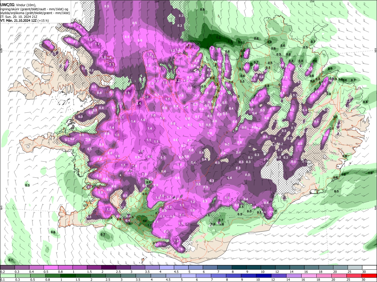Click the '(+15 h)' forecast offset text
Viewport: 377px width, 282px height.
(x=43, y=21)
